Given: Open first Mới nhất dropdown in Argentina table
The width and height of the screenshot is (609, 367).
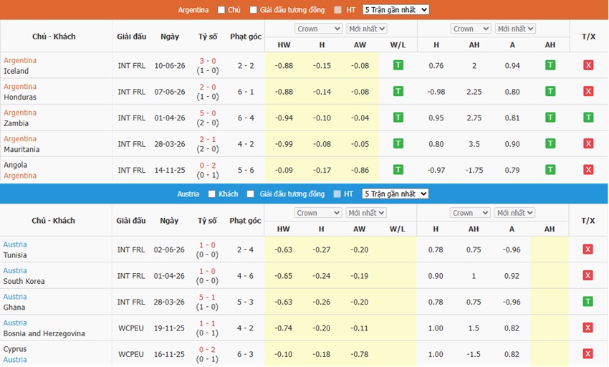Looking at the screenshot, I should pos(366,29).
